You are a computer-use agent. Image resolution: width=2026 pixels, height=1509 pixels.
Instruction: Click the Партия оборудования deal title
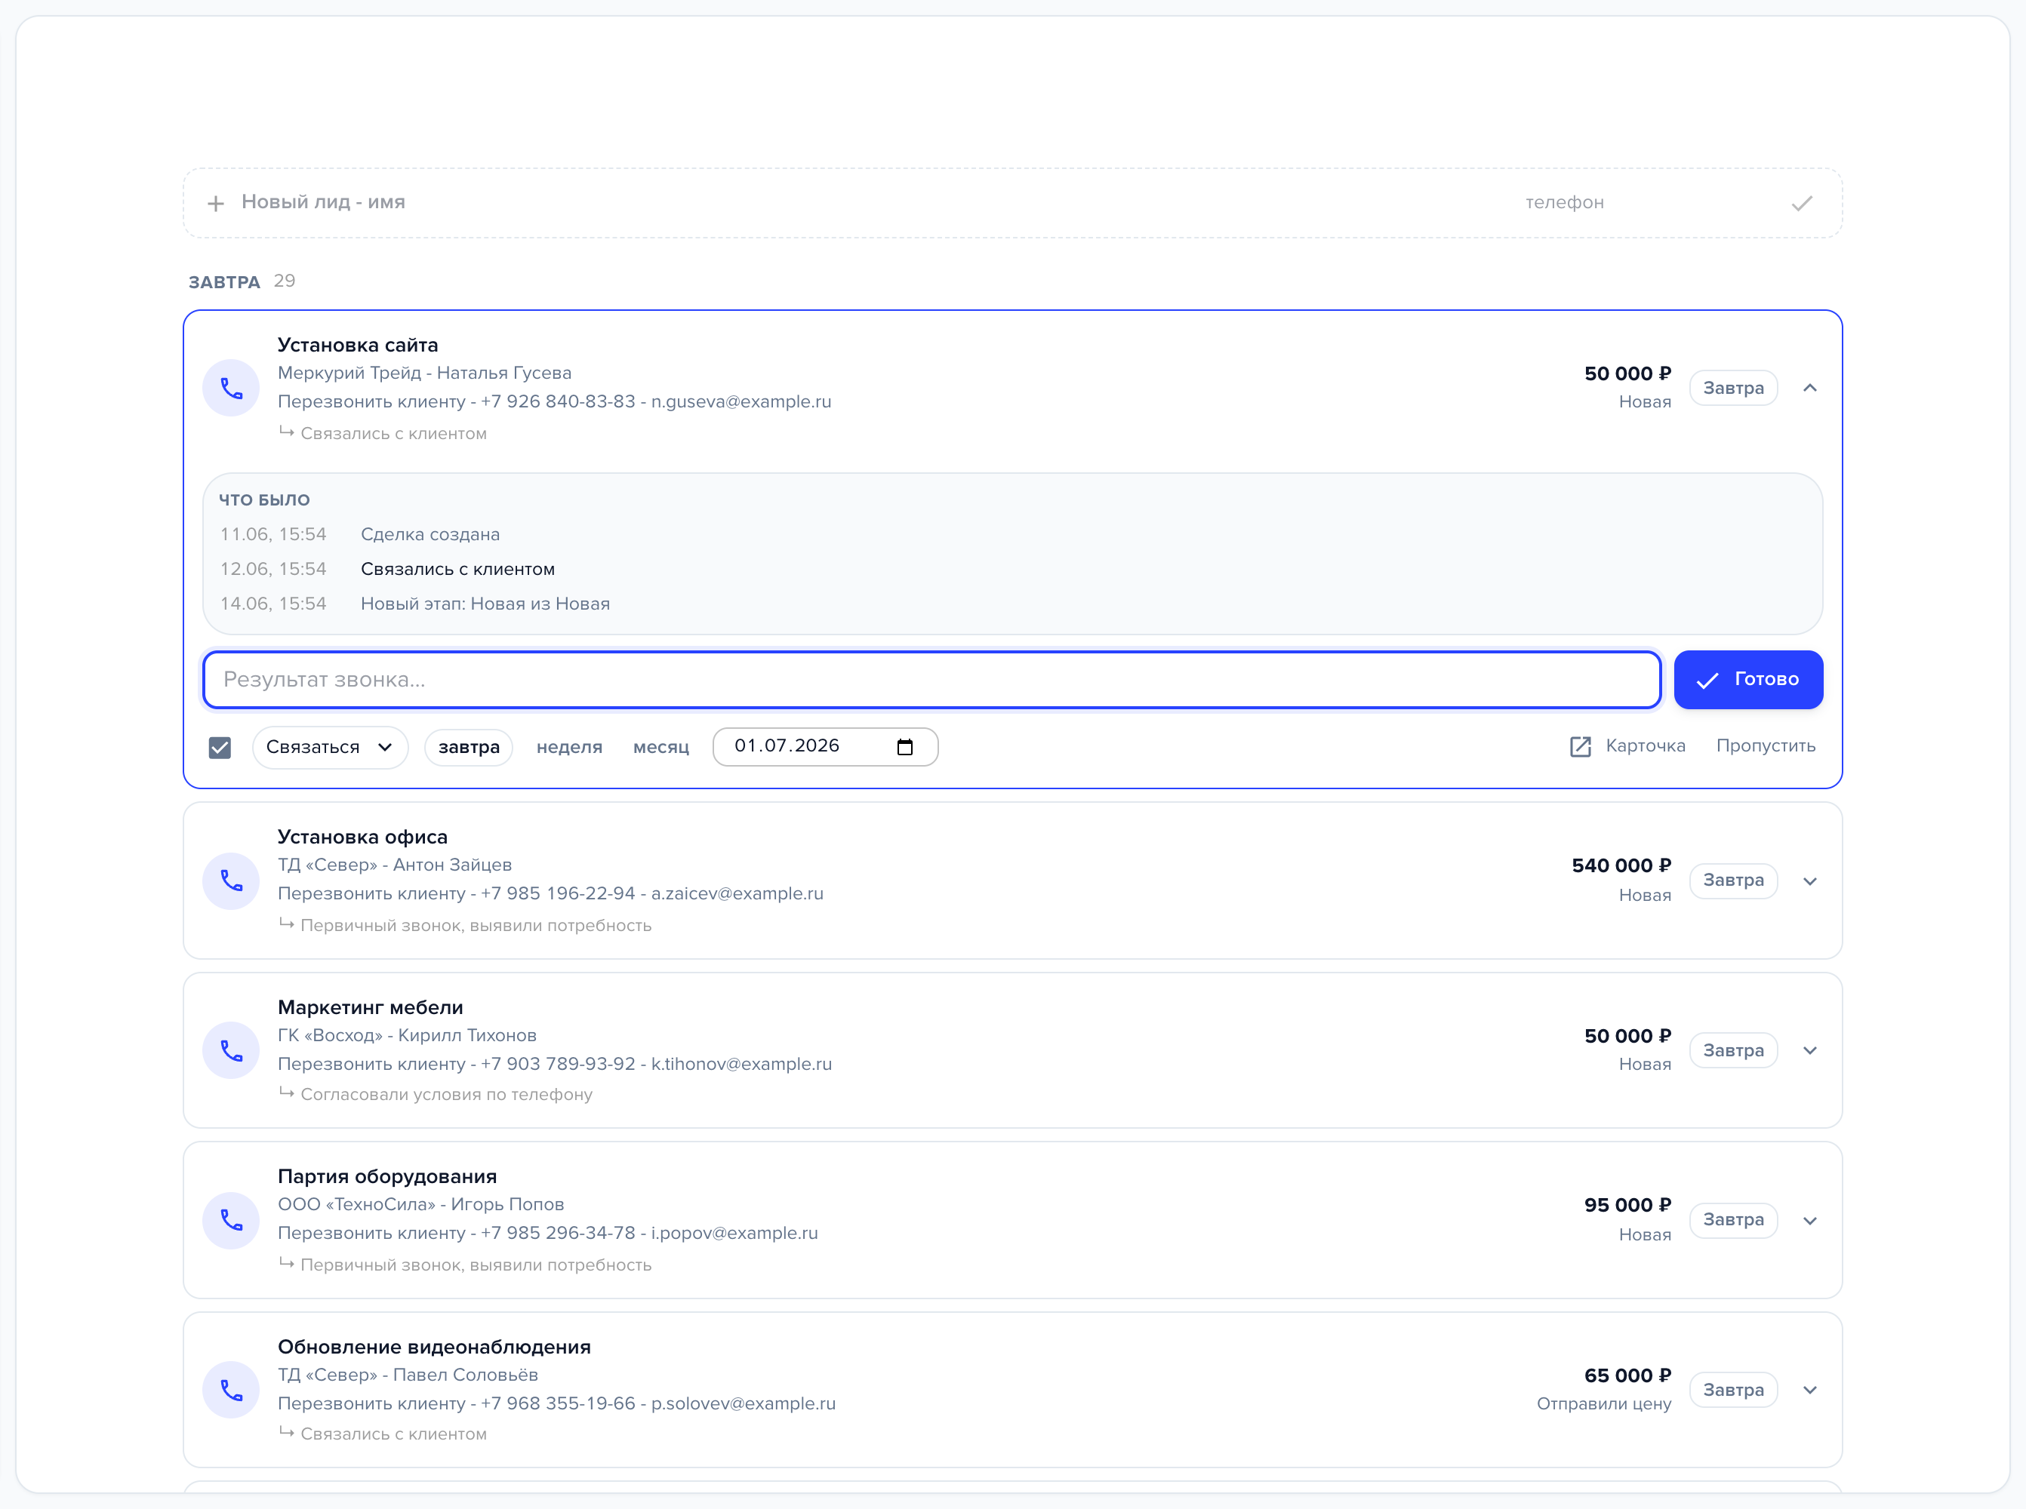point(386,1176)
